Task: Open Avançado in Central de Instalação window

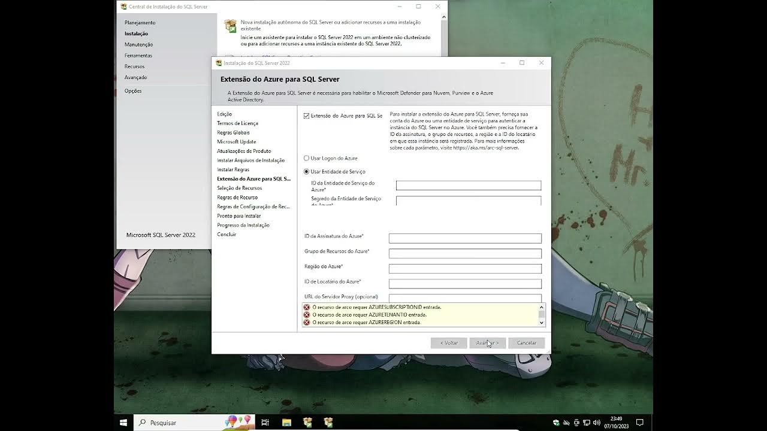Action: pyautogui.click(x=135, y=77)
